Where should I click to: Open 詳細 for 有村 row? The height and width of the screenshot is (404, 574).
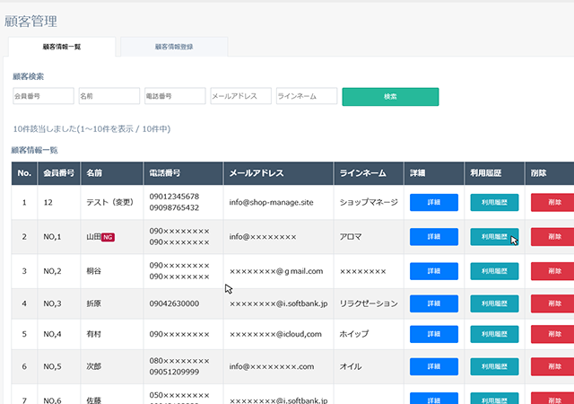[434, 334]
